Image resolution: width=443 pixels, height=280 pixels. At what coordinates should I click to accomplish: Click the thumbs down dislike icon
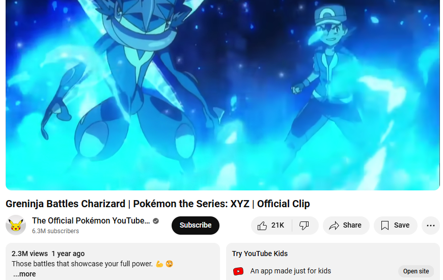coord(304,225)
